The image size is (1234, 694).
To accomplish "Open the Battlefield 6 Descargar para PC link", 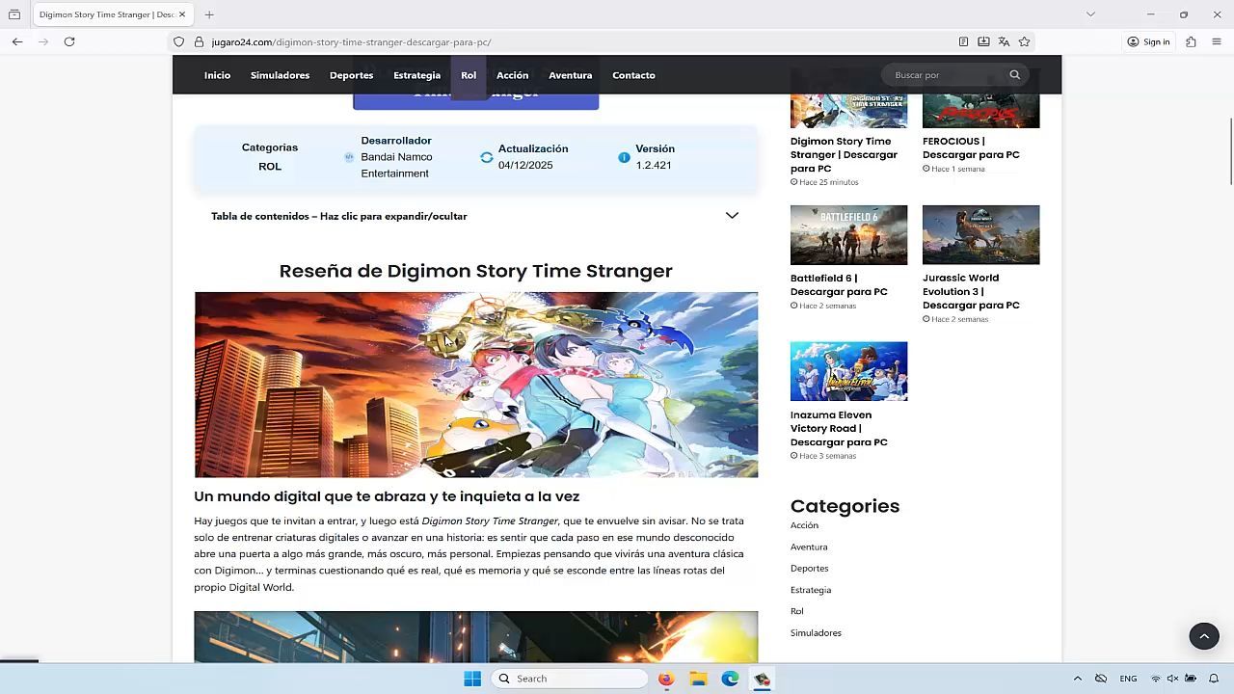I will 838,284.
